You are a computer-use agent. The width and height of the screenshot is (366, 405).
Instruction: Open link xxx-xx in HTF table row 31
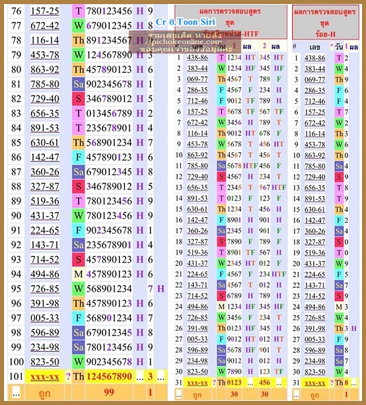[x=198, y=382]
